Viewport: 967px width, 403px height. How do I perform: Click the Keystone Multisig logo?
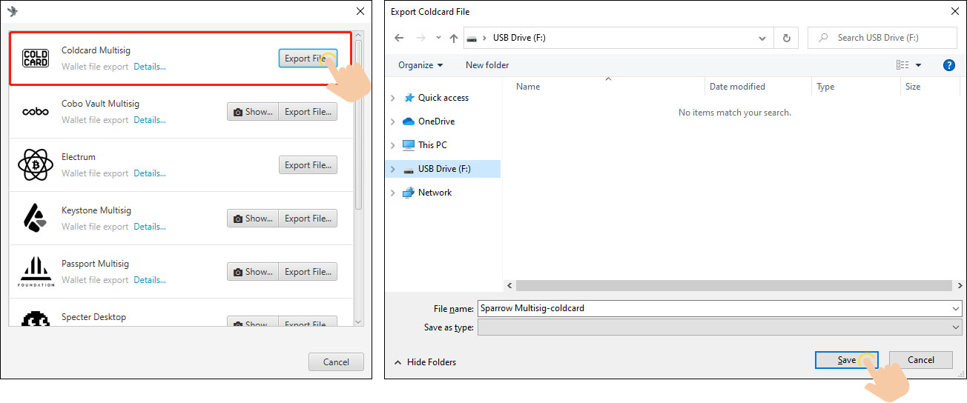[35, 218]
